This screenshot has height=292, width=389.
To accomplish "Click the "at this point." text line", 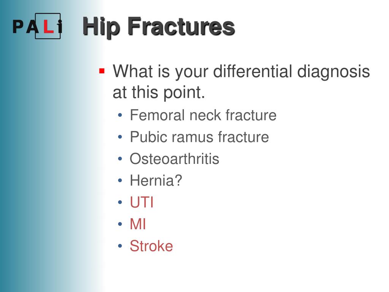I will pyautogui.click(x=159, y=92).
